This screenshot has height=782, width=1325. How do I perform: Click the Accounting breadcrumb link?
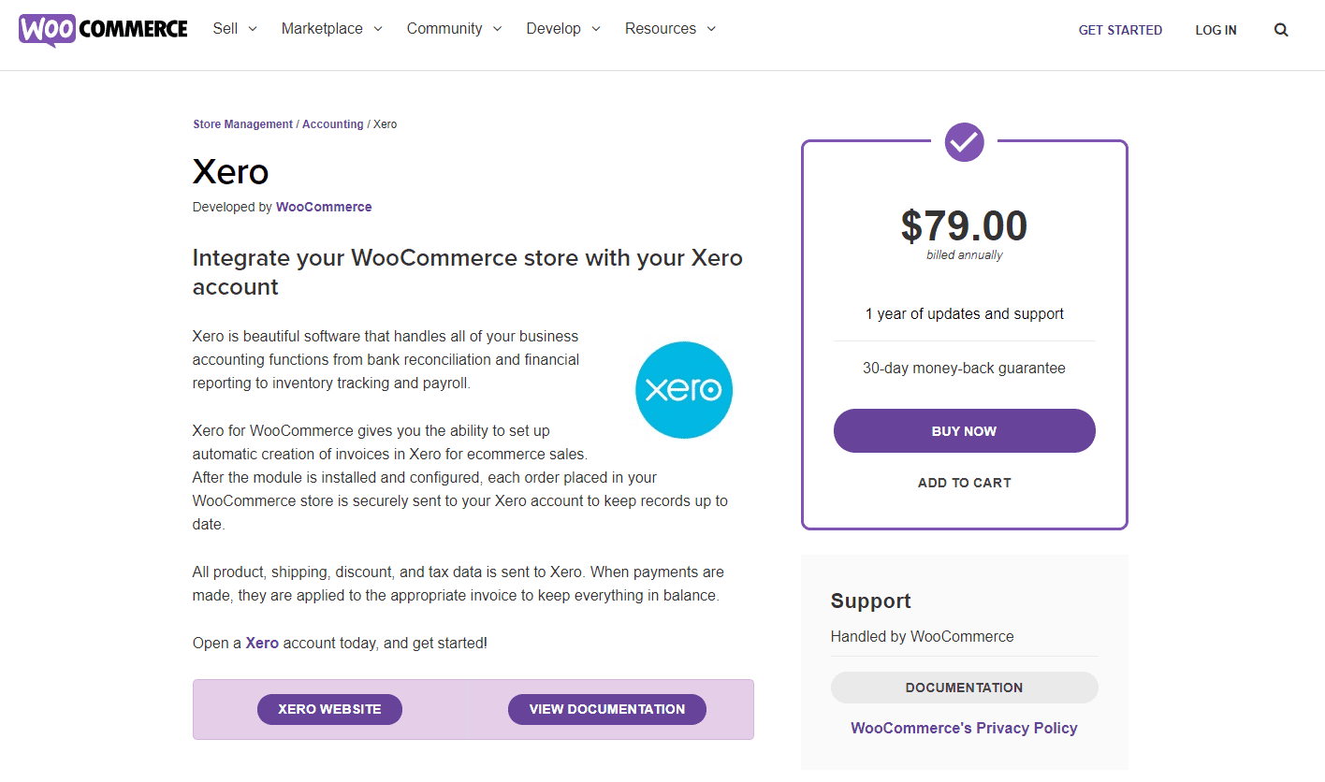point(333,123)
